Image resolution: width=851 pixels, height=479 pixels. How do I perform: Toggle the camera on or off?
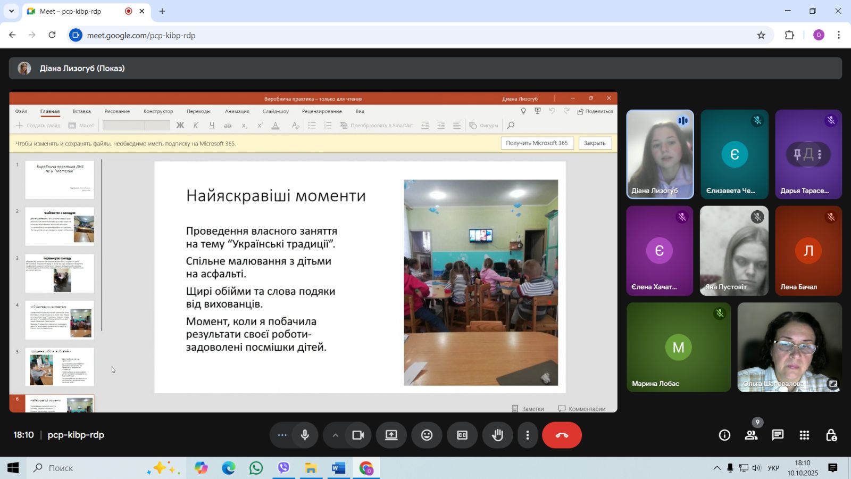pos(358,435)
